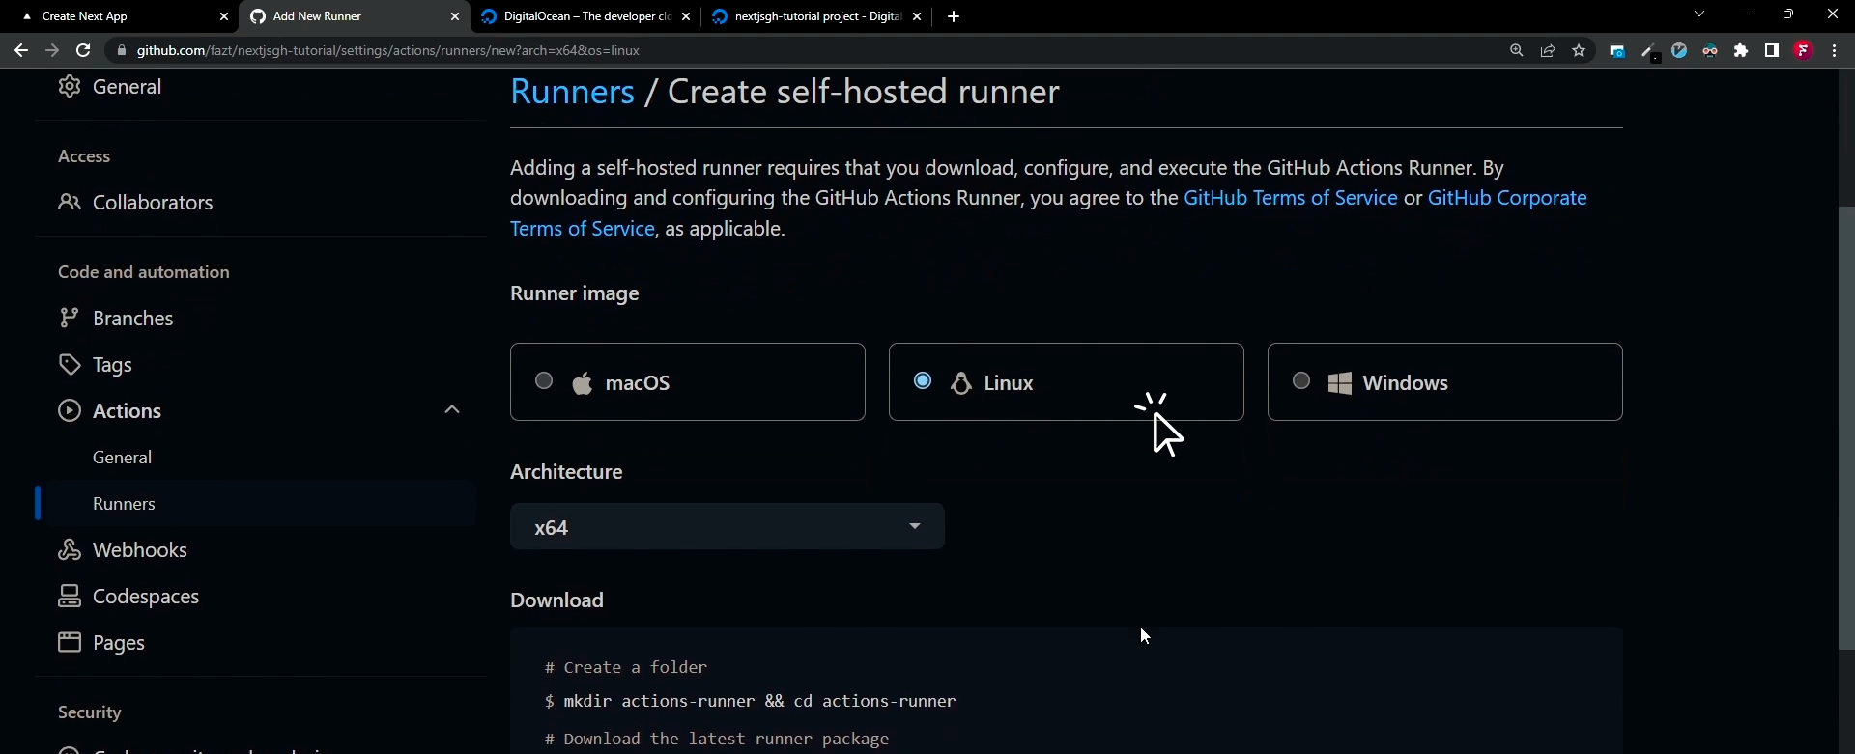Click the share page icon in address bar
1855x754 pixels.
click(1548, 50)
